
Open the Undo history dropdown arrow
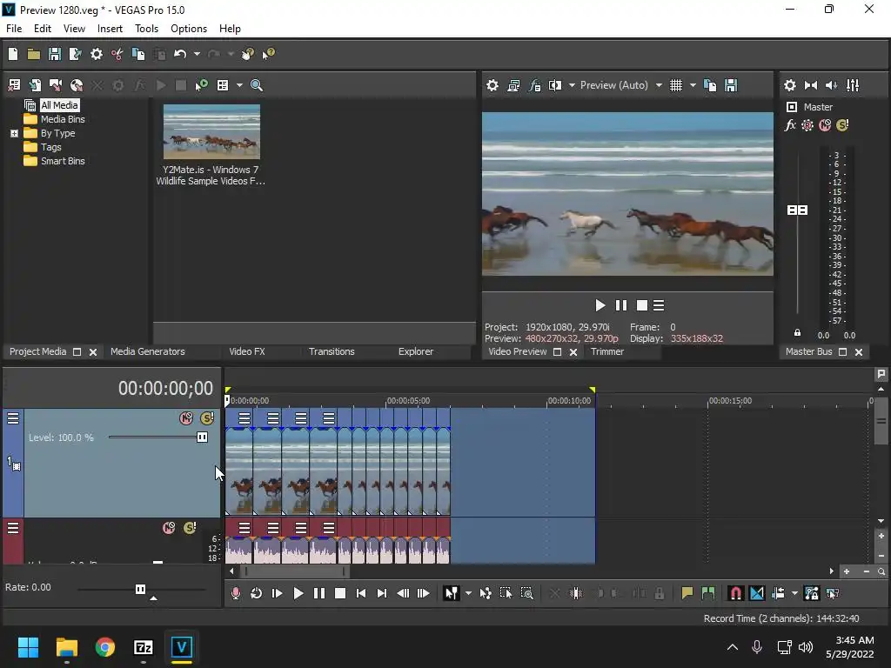point(197,54)
